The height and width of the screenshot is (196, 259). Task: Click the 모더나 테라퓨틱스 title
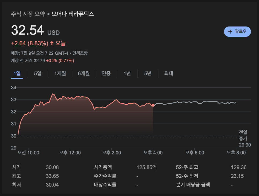73,14
